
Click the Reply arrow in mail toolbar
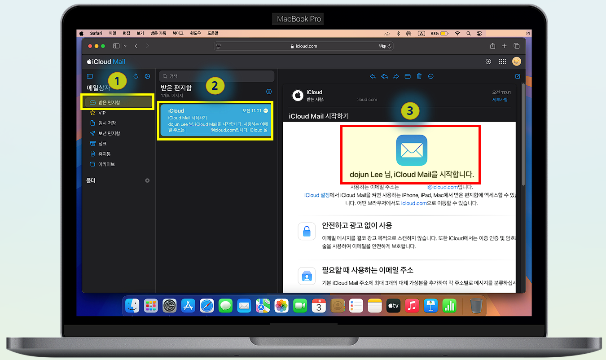point(373,76)
